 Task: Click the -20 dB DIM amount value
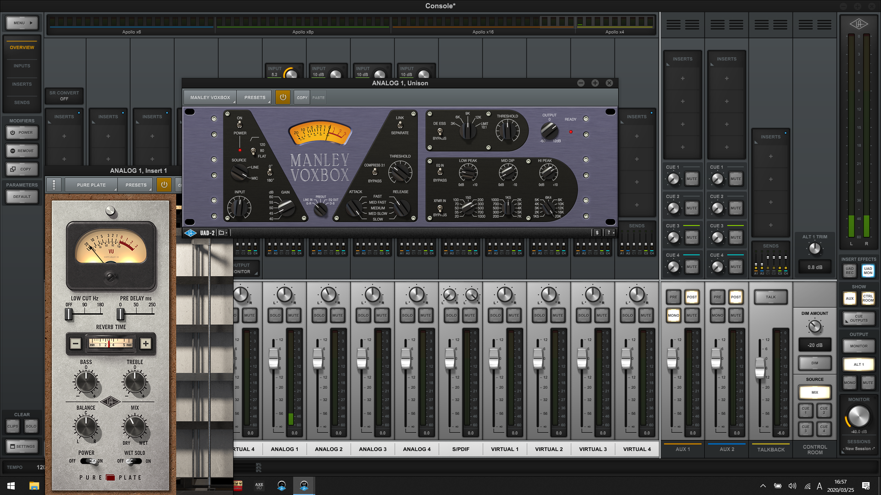pos(814,345)
